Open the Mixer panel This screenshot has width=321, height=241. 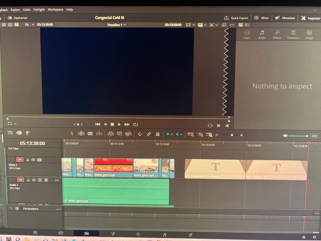tap(261, 18)
